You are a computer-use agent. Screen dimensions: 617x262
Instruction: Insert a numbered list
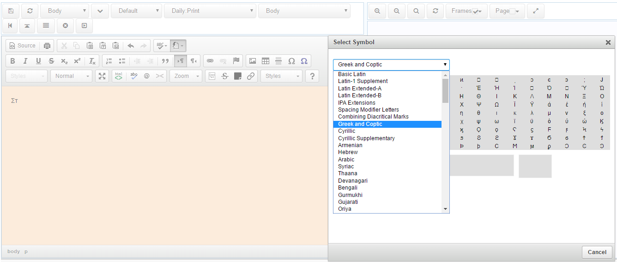[x=109, y=61]
